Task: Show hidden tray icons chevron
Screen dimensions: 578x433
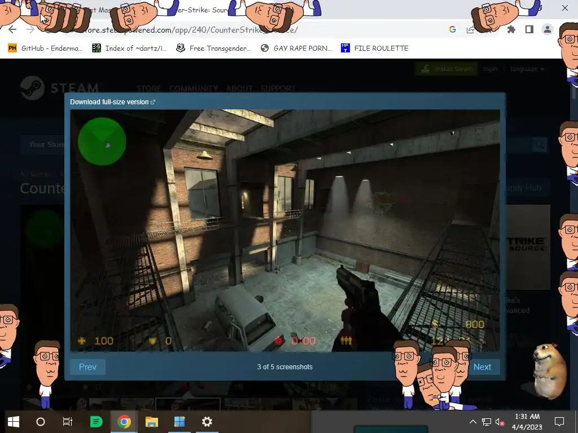Action: [x=472, y=422]
